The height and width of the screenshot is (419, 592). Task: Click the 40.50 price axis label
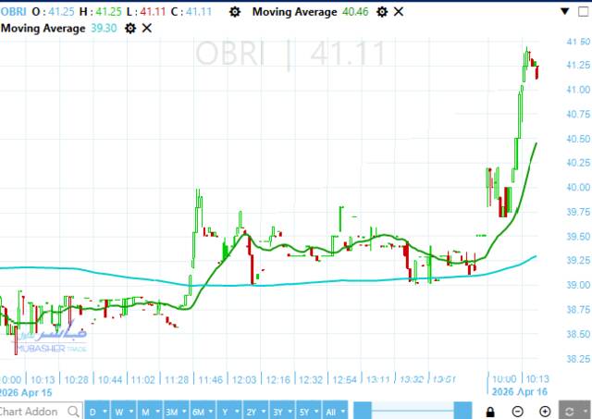[x=578, y=139]
